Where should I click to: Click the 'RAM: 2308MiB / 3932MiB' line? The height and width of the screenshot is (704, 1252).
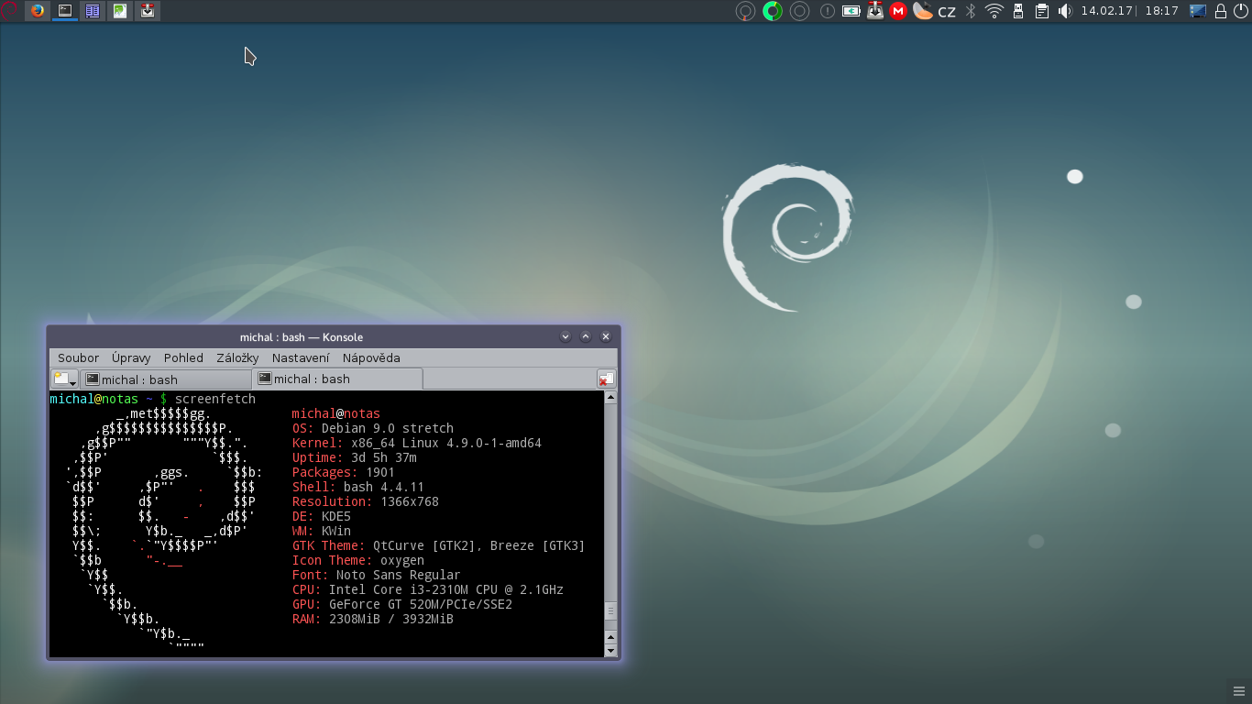click(373, 619)
